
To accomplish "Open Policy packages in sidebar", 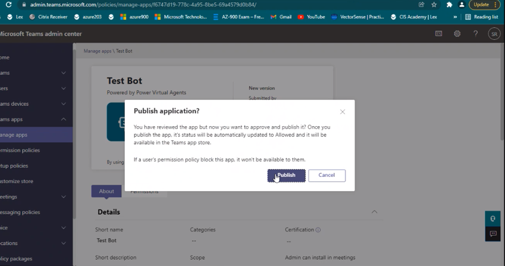I will point(36,258).
